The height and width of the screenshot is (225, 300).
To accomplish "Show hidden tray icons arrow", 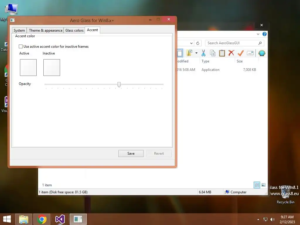I will coord(258,219).
